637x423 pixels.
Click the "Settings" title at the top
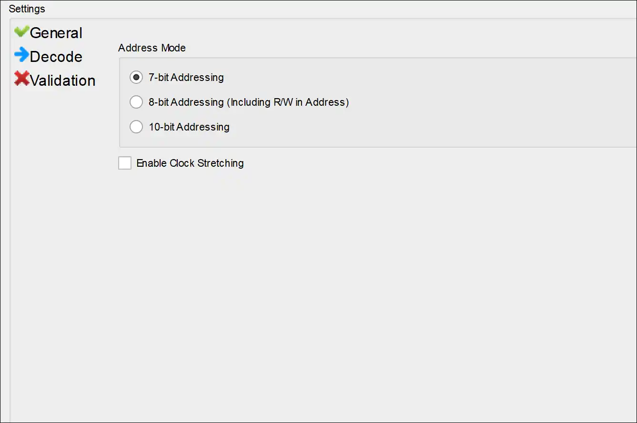click(x=27, y=9)
